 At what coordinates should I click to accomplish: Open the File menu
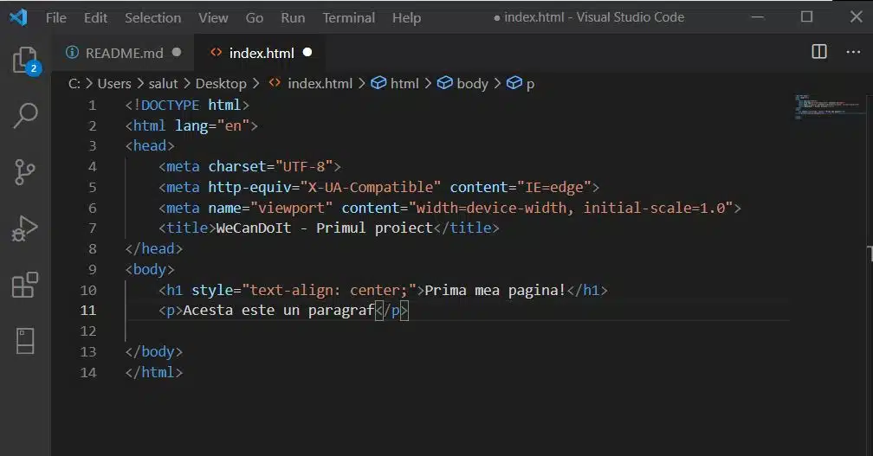[56, 18]
